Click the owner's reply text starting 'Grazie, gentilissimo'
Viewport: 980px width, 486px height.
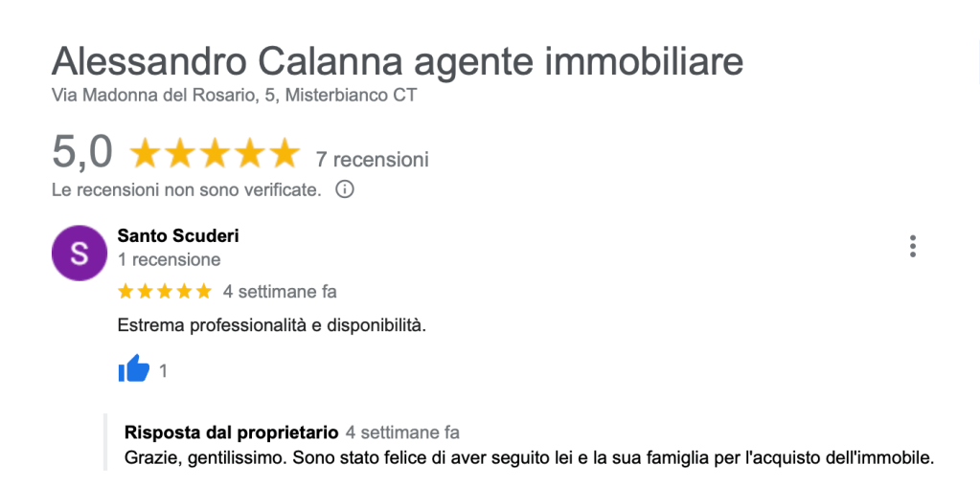[529, 456]
